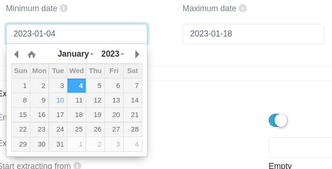Go to next month arrow

137,54
